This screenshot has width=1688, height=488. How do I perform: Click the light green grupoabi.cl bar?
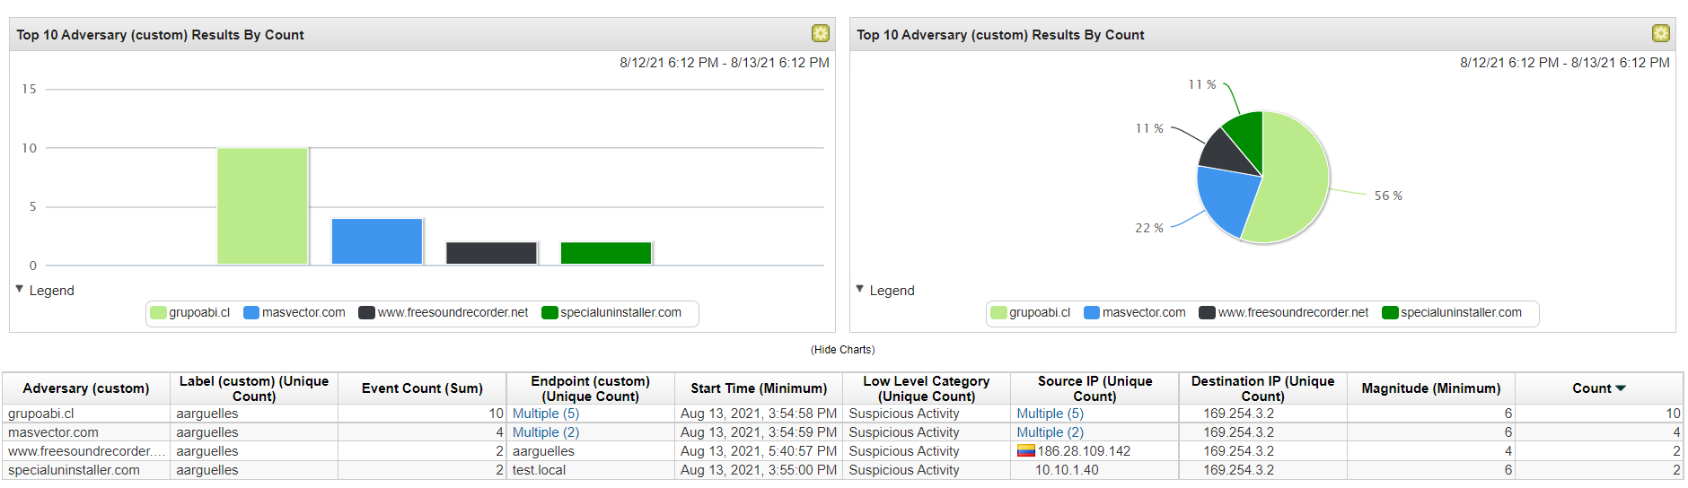click(262, 206)
